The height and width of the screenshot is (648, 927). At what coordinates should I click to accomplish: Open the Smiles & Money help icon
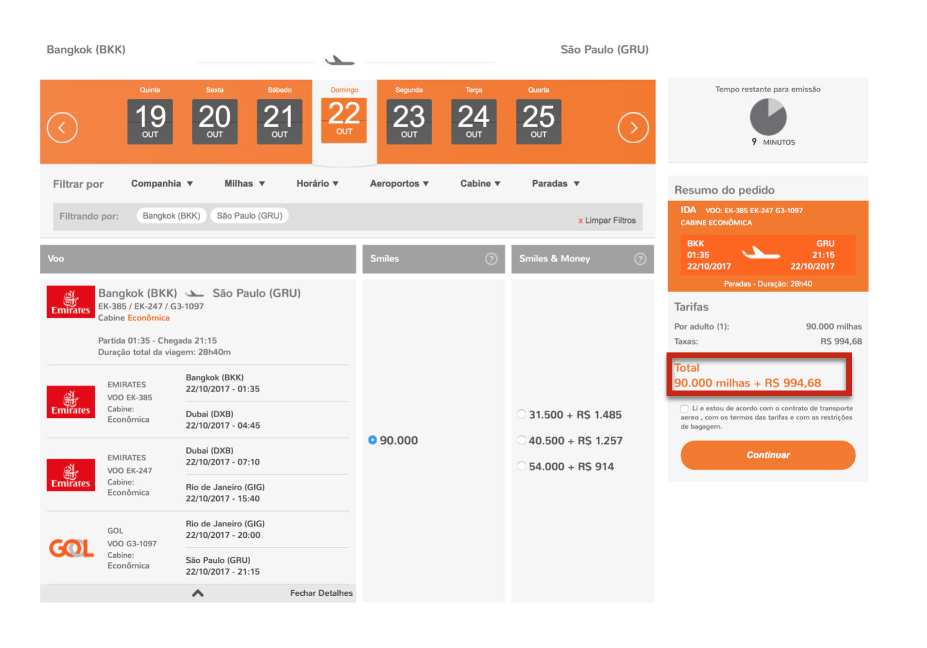[640, 259]
